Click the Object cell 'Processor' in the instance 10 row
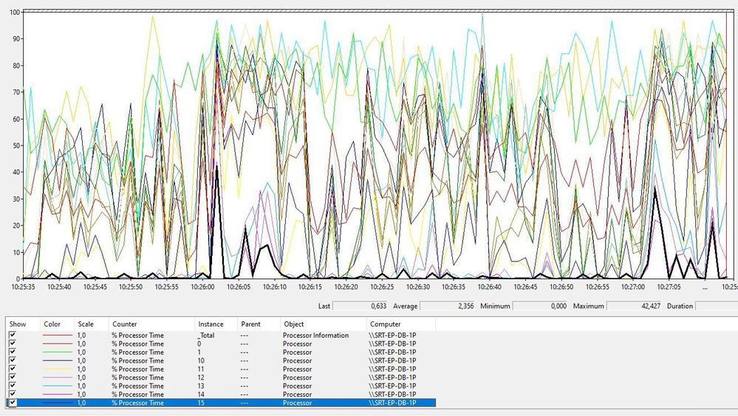 pyautogui.click(x=297, y=361)
